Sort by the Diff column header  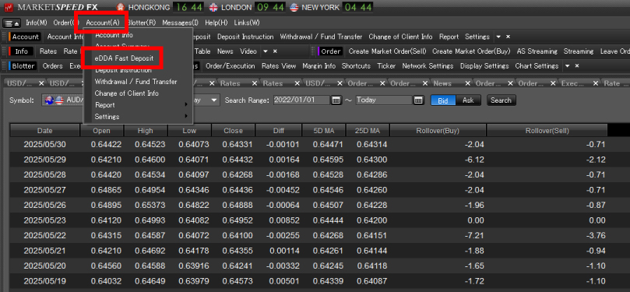(x=278, y=131)
